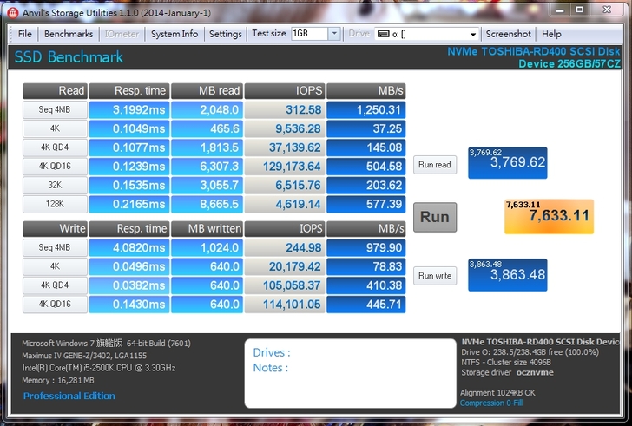This screenshot has width=632, height=426.
Task: Click the read score 3,769.62 box
Action: coord(508,162)
